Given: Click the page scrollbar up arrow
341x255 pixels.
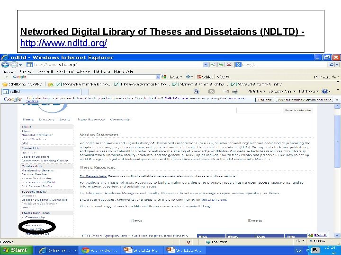Looking at the screenshot, I should (337, 106).
